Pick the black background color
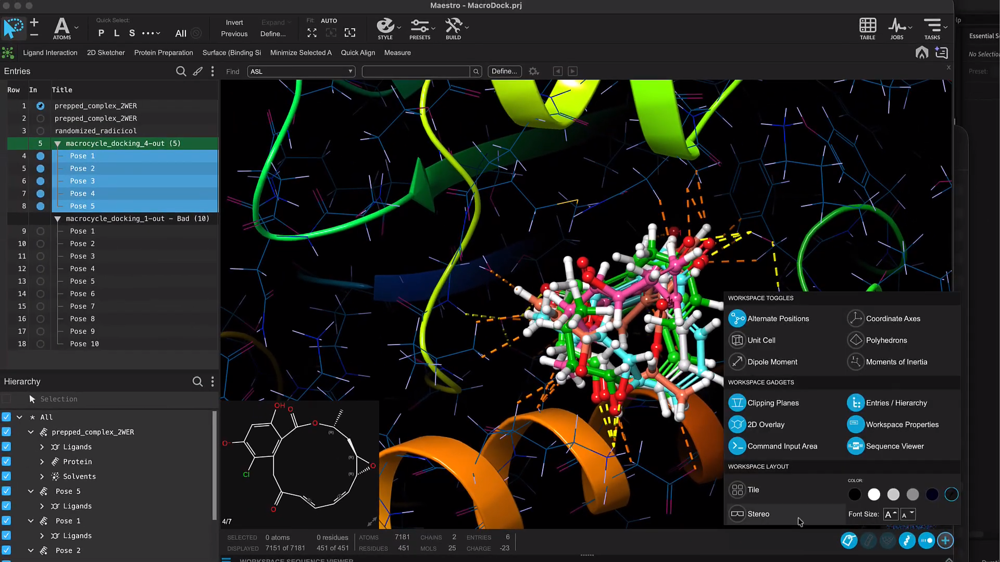Image resolution: width=1000 pixels, height=562 pixels. [855, 494]
